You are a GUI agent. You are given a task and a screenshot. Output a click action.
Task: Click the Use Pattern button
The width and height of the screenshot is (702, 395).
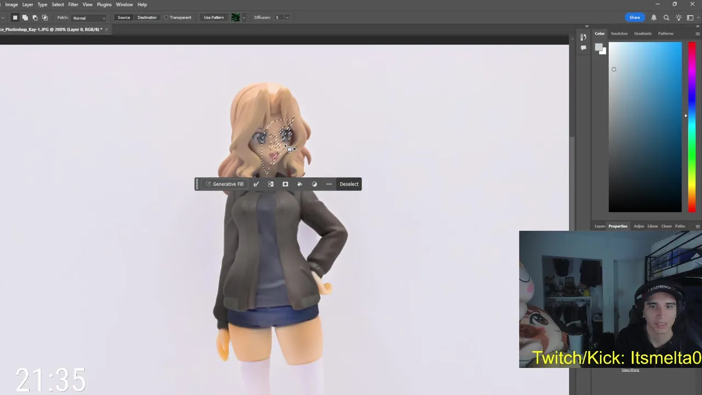[213, 18]
